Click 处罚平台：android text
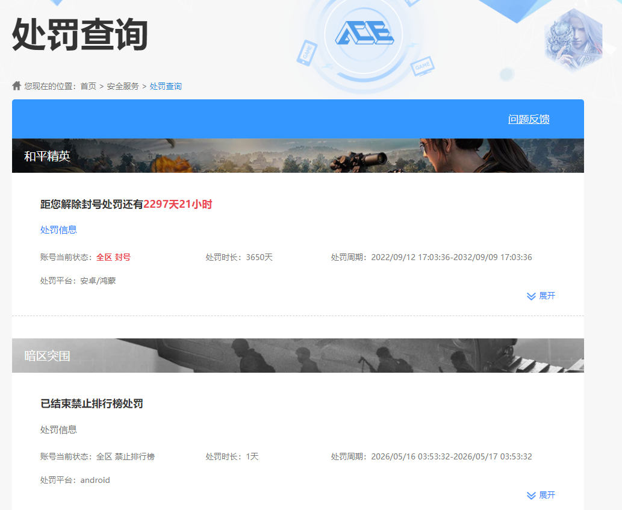The image size is (622, 510). click(75, 480)
